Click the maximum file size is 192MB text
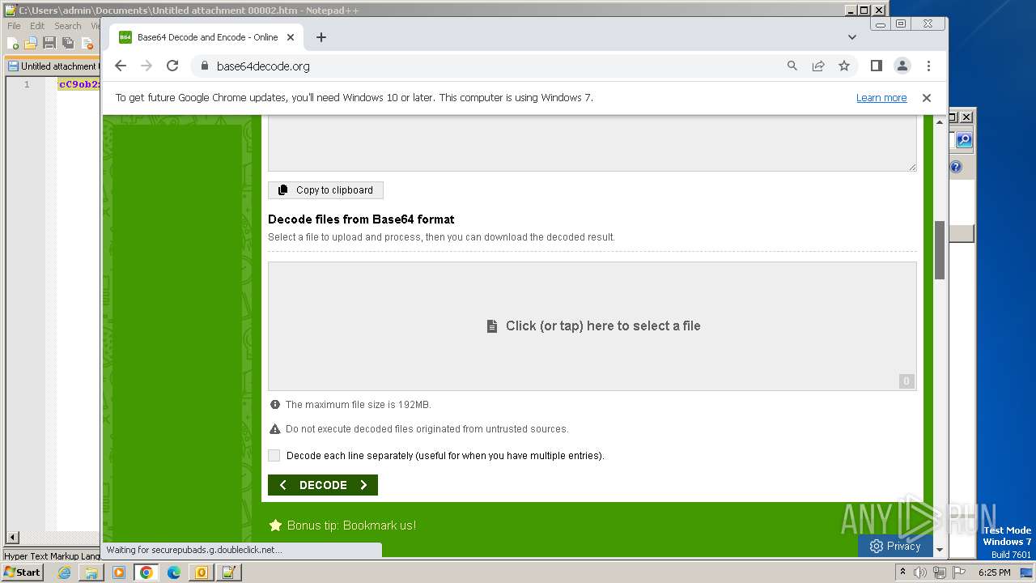The image size is (1036, 583). point(358,405)
